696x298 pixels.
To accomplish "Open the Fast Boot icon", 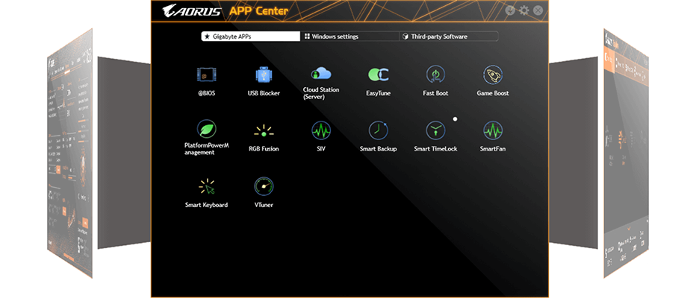I will (x=435, y=74).
